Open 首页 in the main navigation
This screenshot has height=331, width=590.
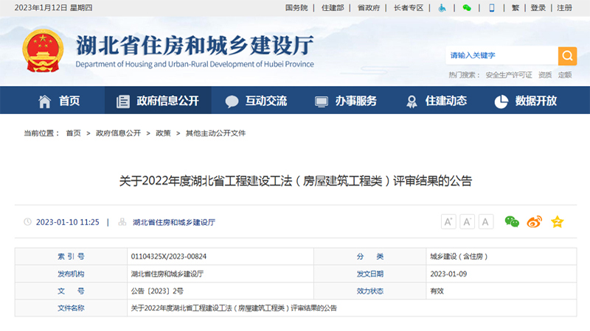pyautogui.click(x=69, y=101)
